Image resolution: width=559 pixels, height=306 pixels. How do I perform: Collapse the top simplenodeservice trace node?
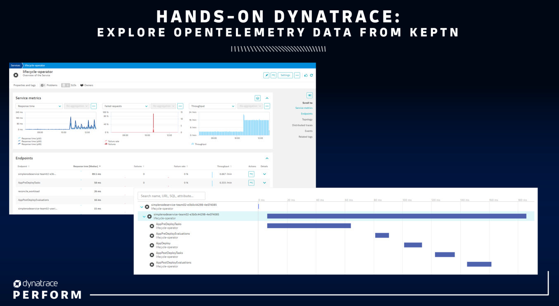pos(142,207)
